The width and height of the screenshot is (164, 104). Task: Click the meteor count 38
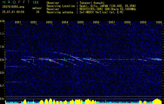click(38, 12)
